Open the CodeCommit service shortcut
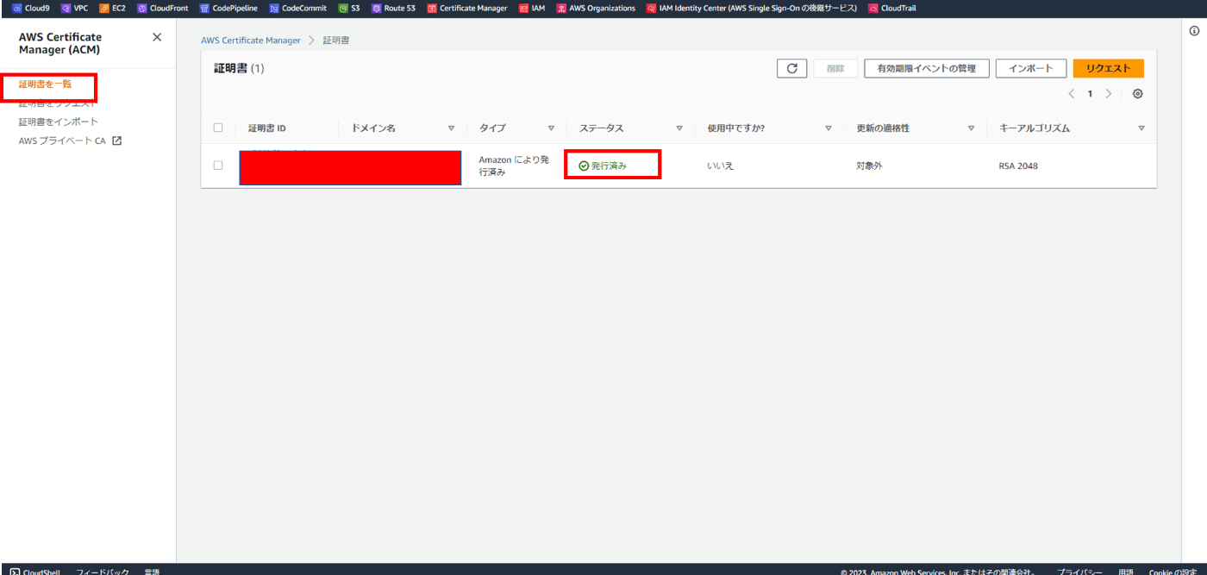The height and width of the screenshot is (575, 1207). pos(298,8)
